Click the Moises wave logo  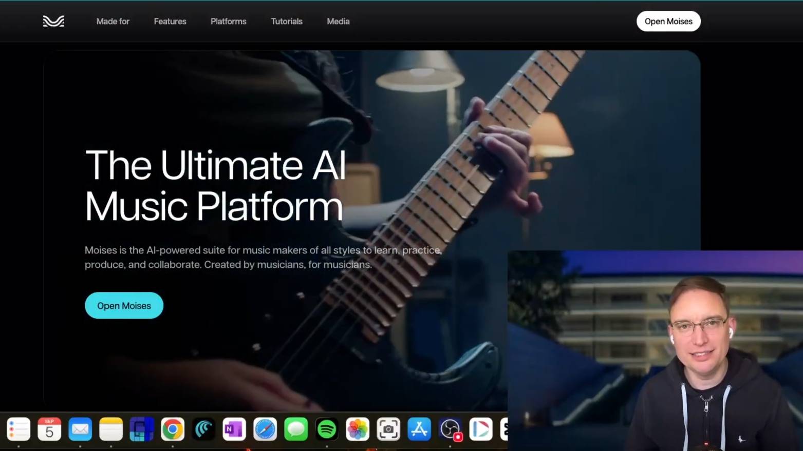coord(53,21)
